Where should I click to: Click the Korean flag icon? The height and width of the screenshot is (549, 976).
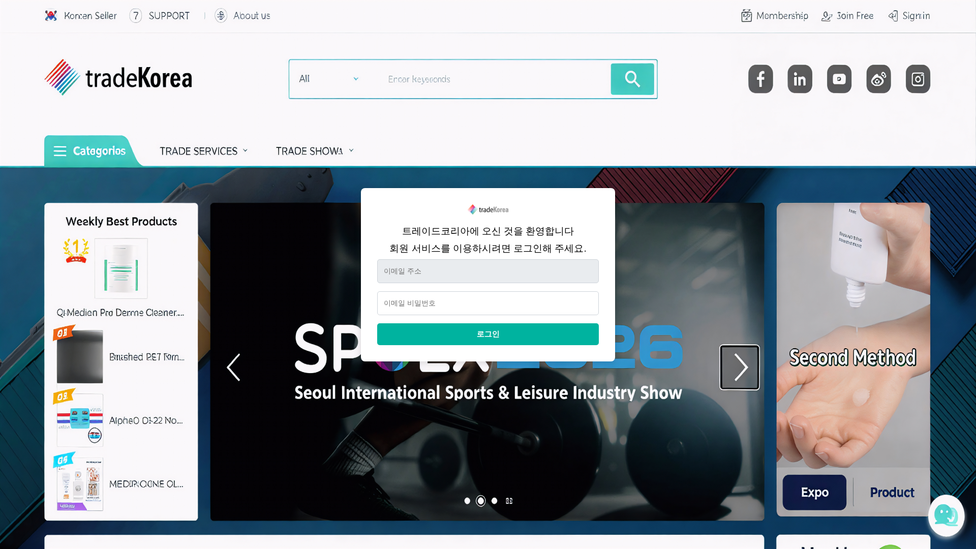(x=51, y=16)
